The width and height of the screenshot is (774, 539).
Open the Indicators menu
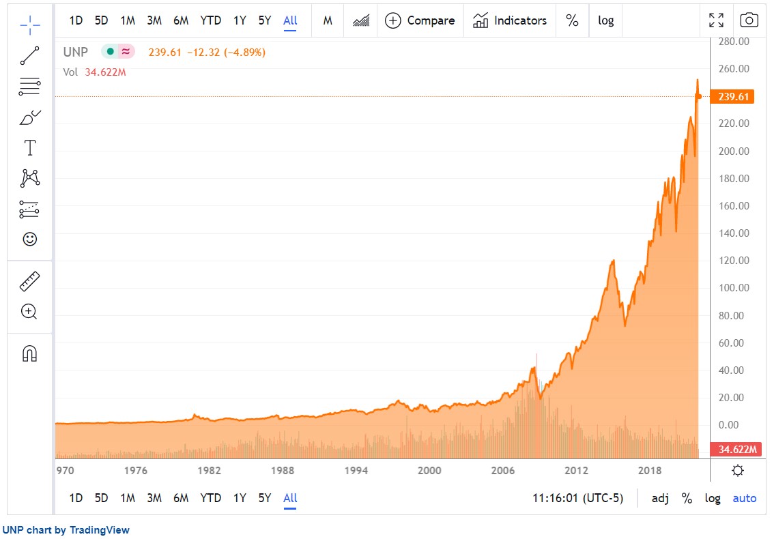coord(510,20)
